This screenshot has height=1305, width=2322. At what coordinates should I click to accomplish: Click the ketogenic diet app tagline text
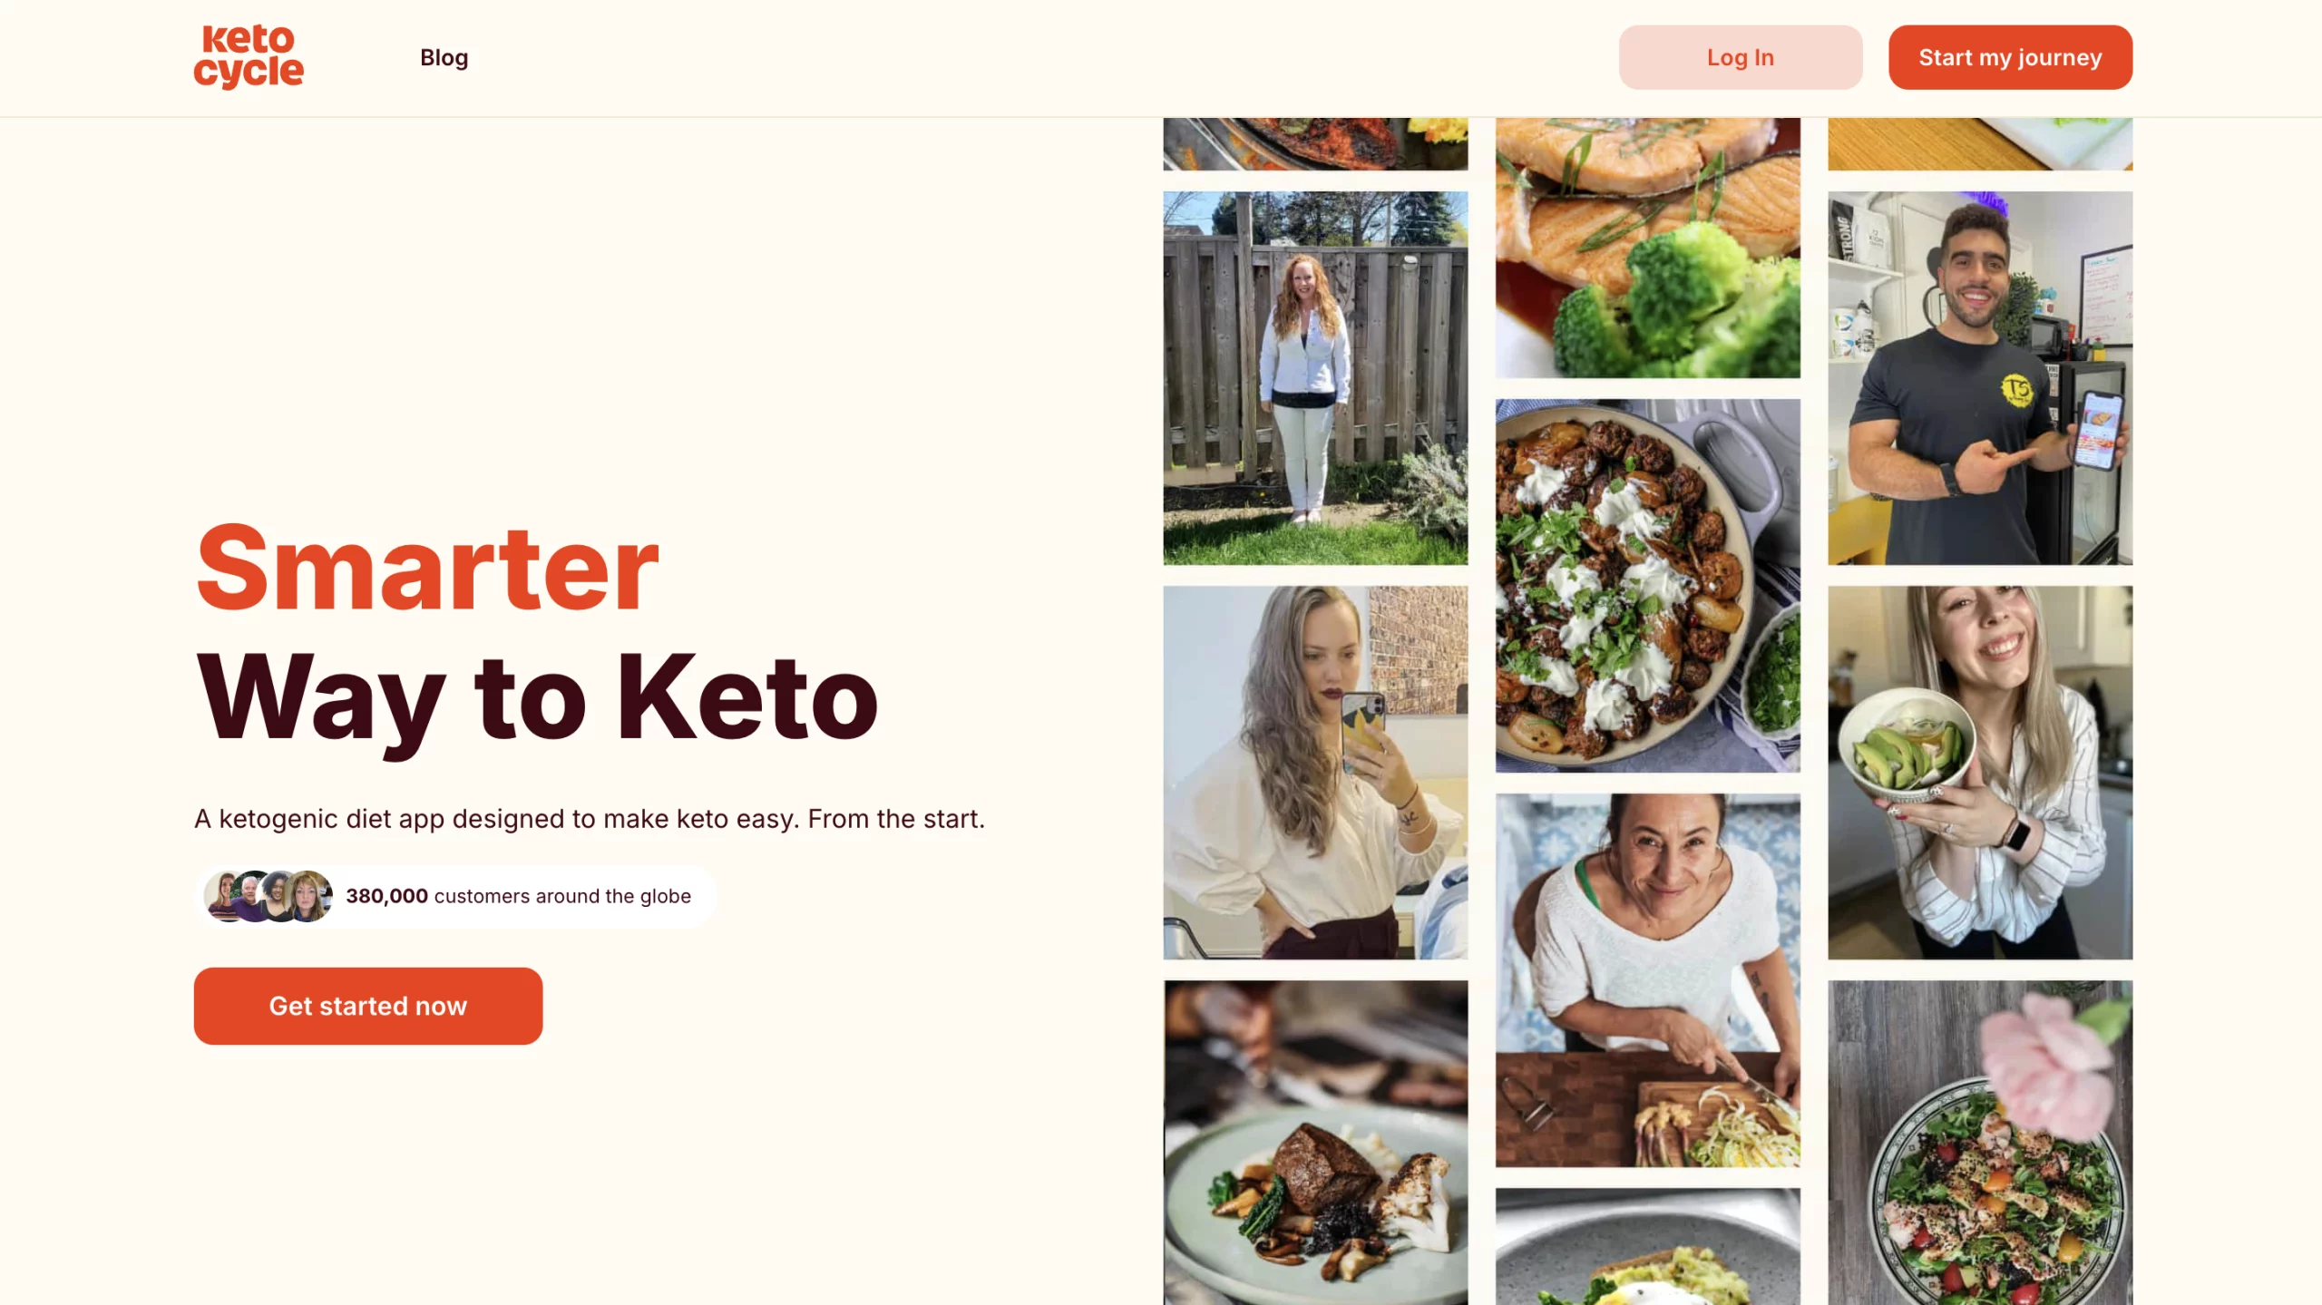pos(590,819)
